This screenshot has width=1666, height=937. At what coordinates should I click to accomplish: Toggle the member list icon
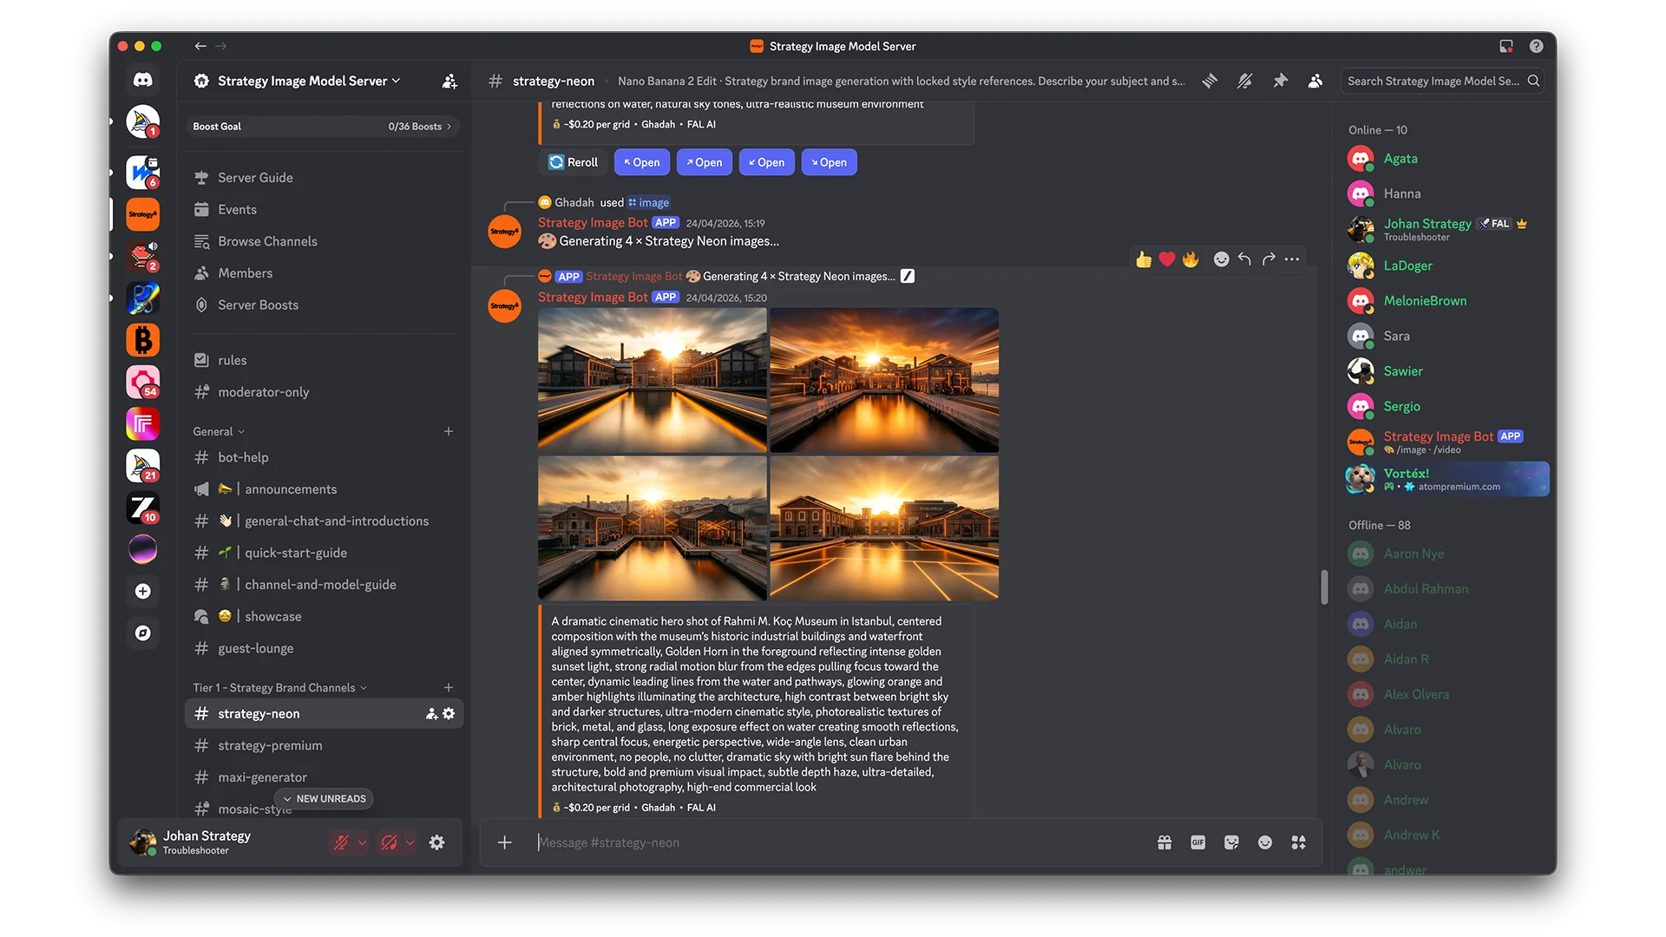[x=1315, y=81]
